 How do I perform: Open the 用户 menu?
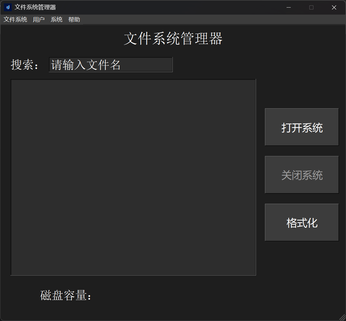click(x=38, y=19)
